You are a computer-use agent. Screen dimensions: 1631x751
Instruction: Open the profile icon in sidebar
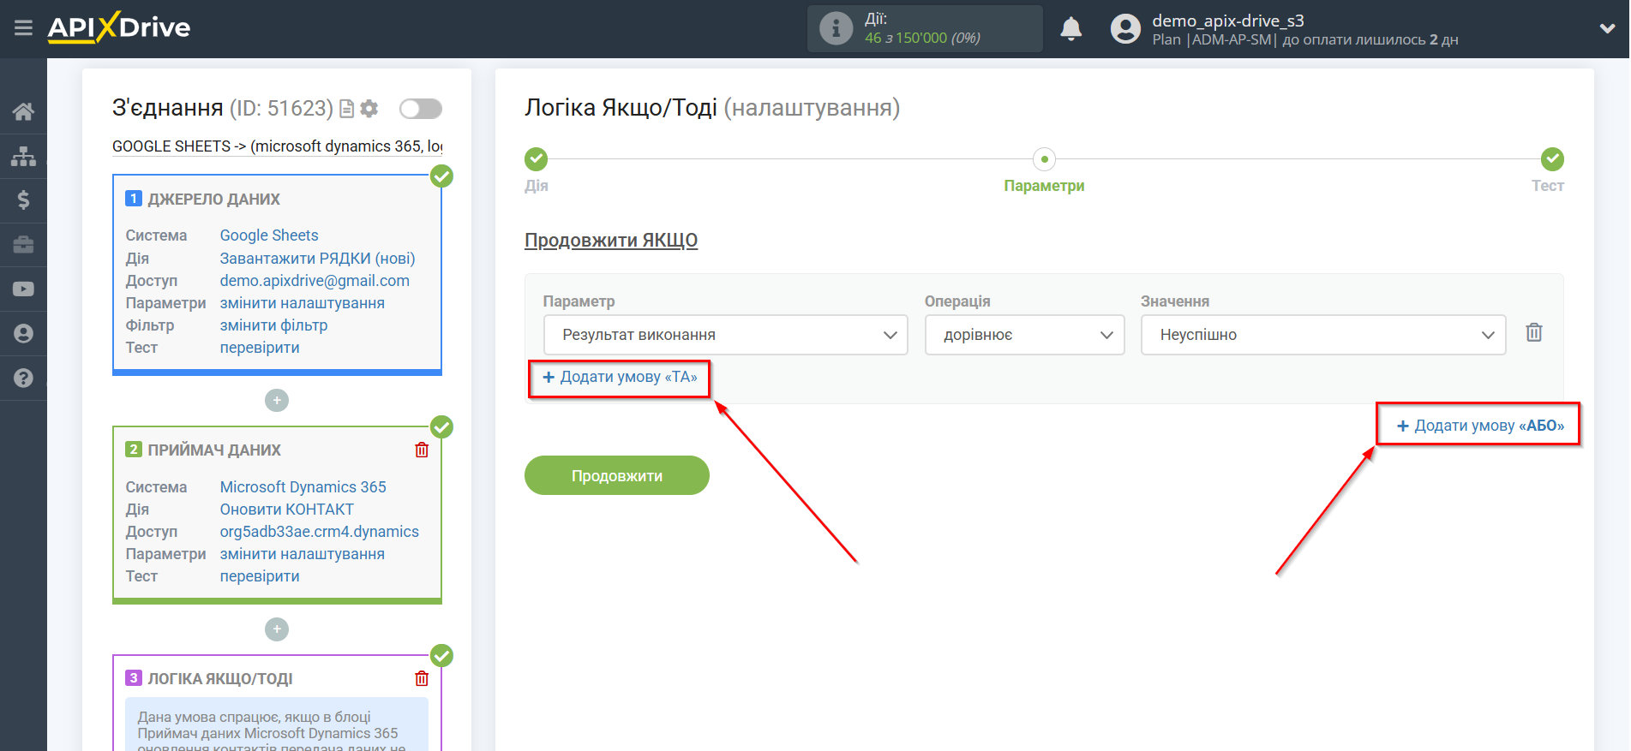[23, 333]
